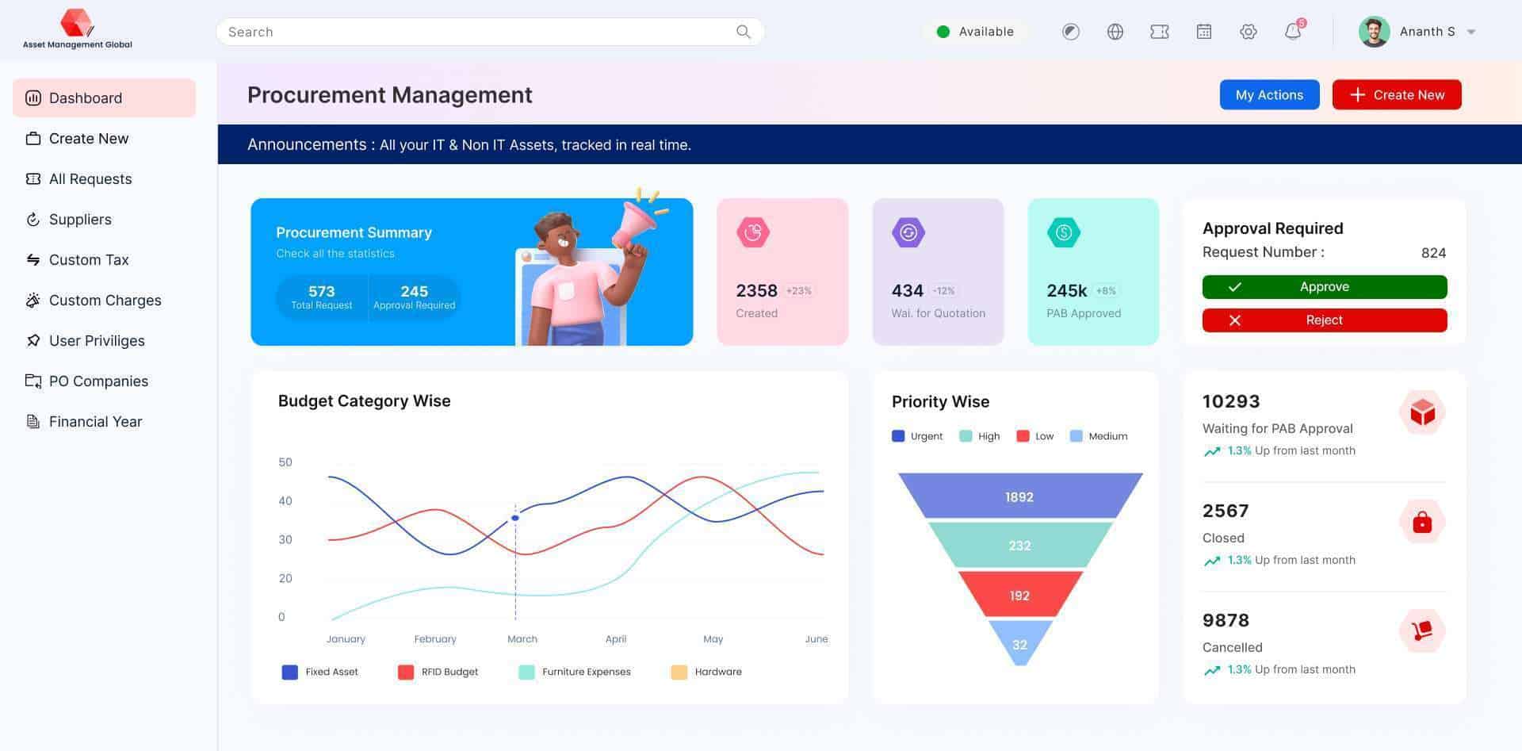This screenshot has width=1522, height=751.
Task: Click the ticket icon in the header
Action: pyautogui.click(x=1159, y=32)
